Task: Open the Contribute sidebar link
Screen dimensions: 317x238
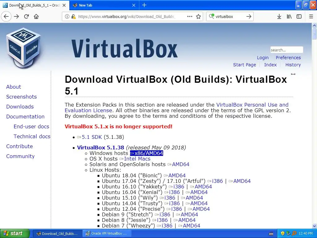Action: tap(20, 146)
